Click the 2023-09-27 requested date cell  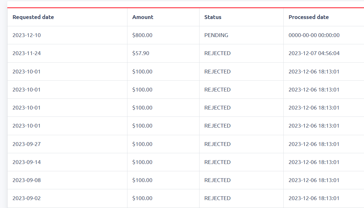pos(27,144)
